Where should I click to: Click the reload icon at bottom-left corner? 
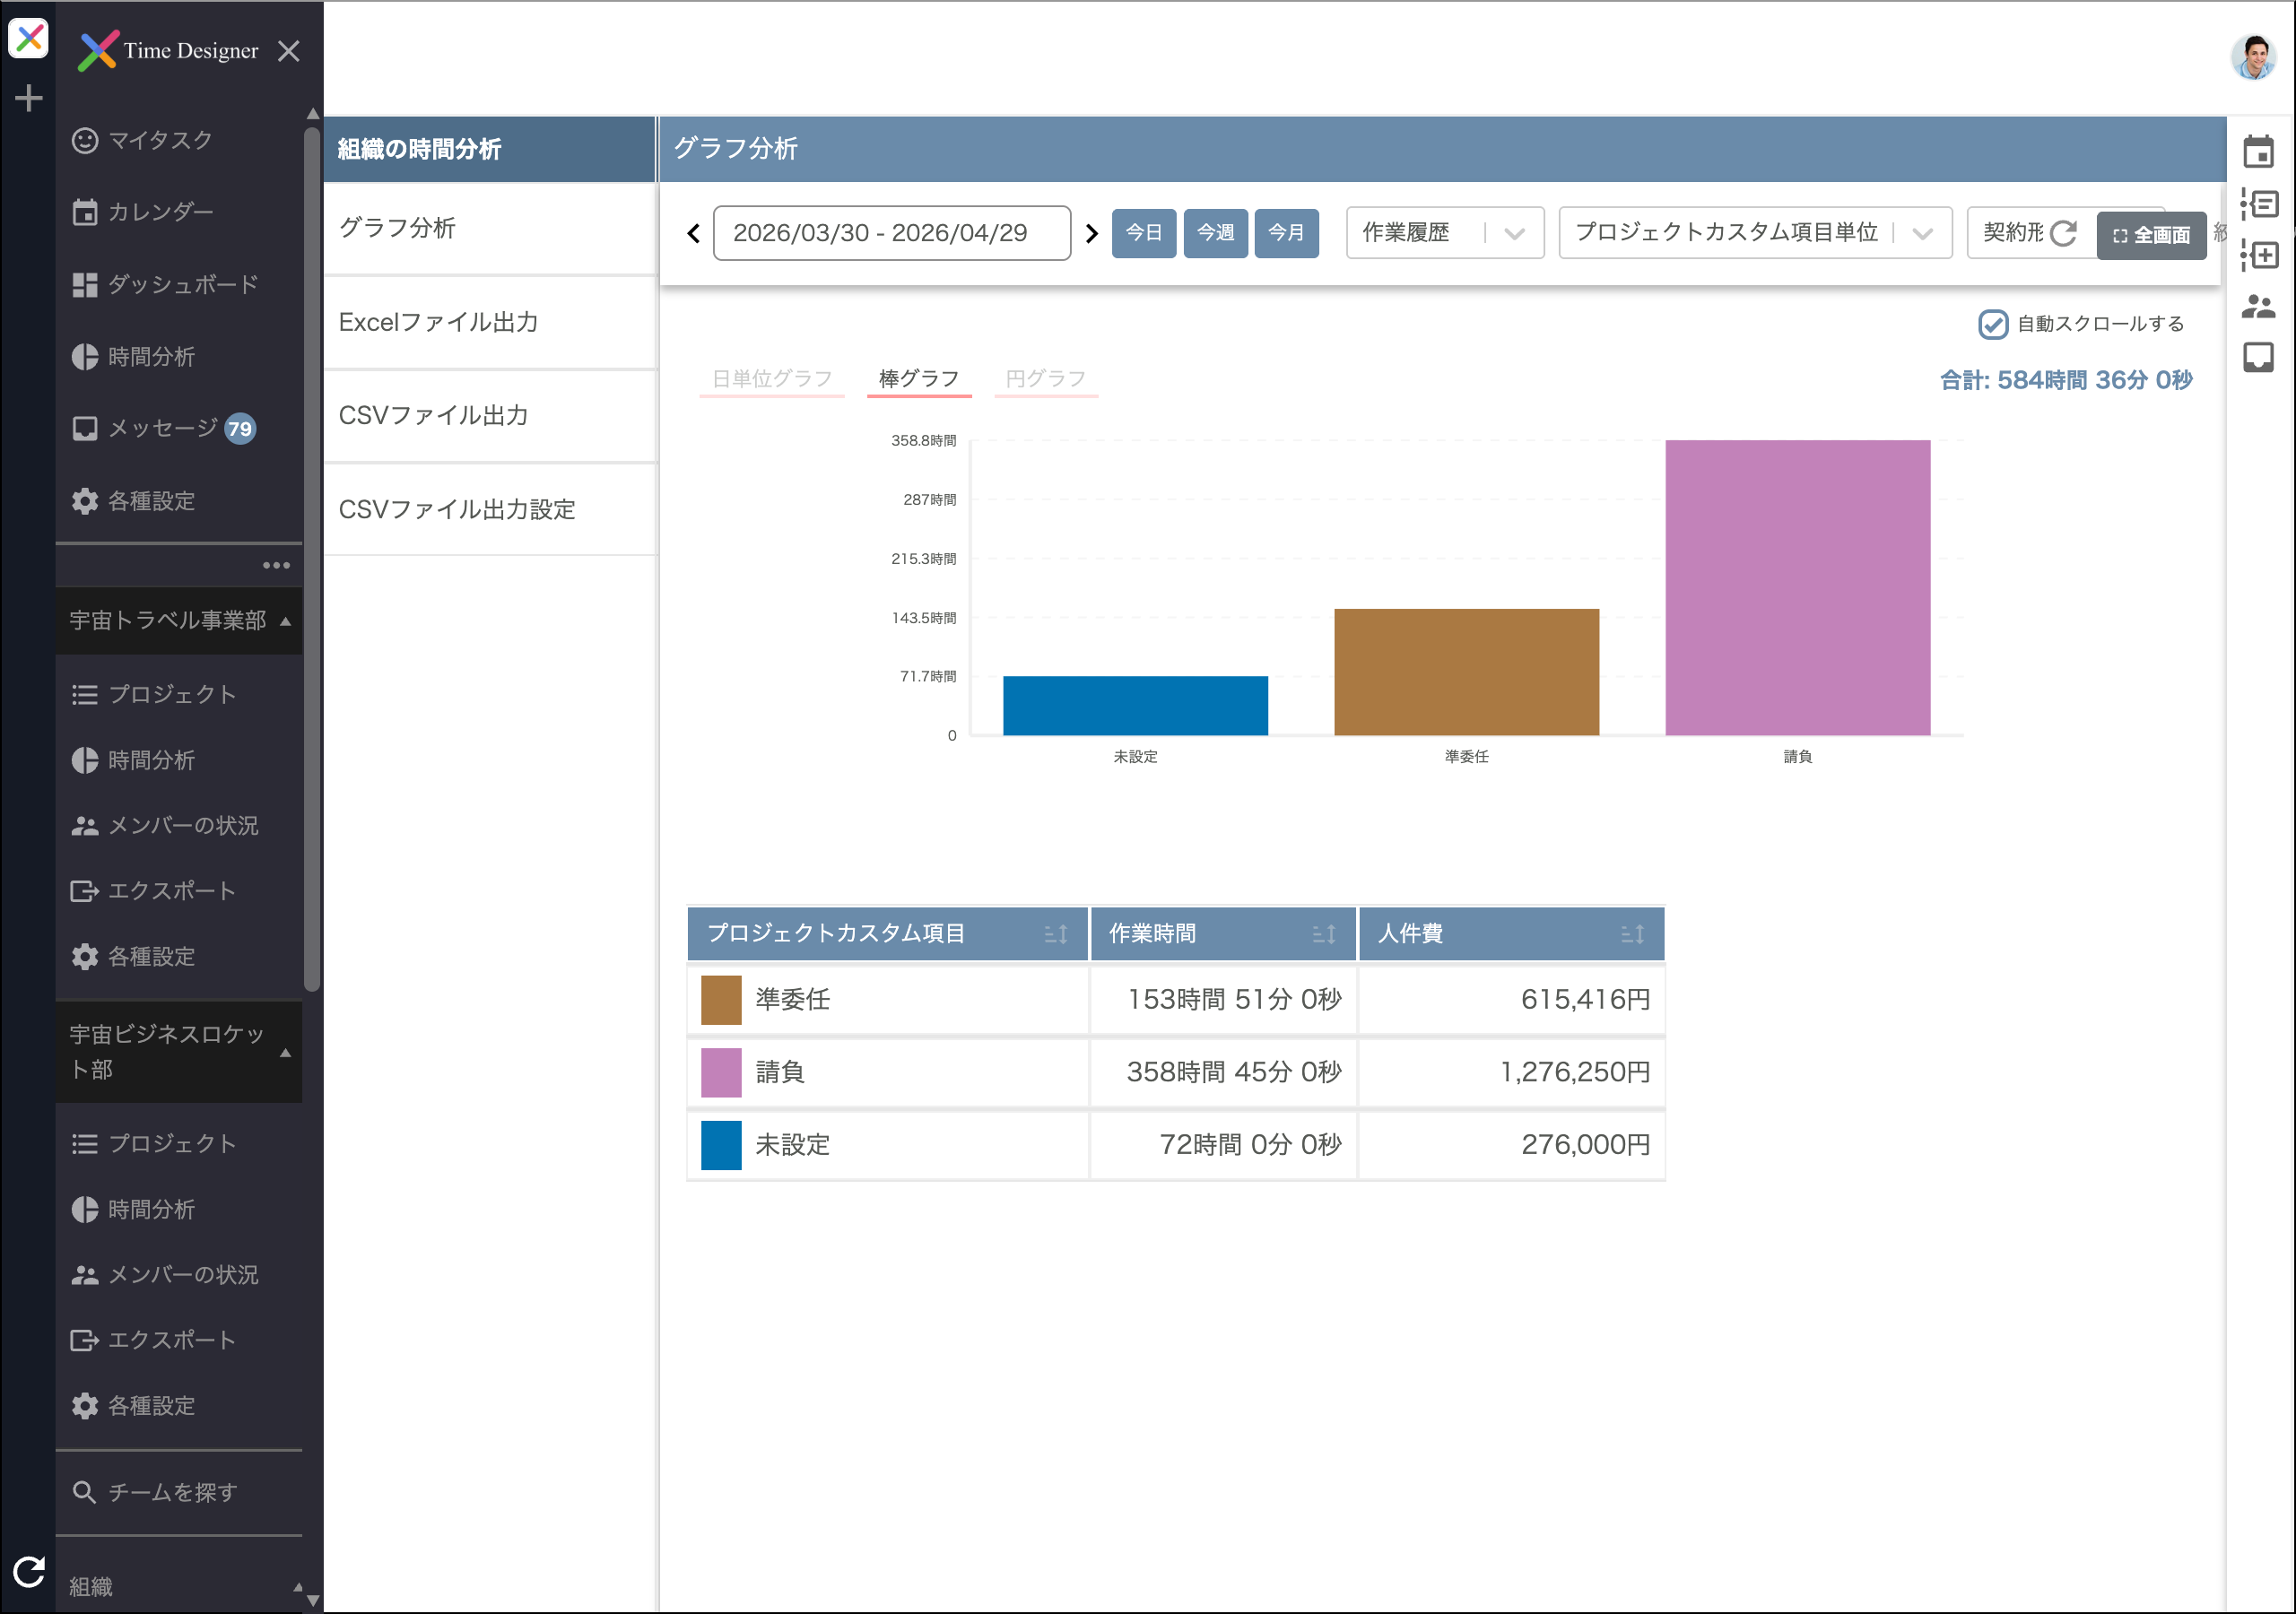click(x=29, y=1571)
